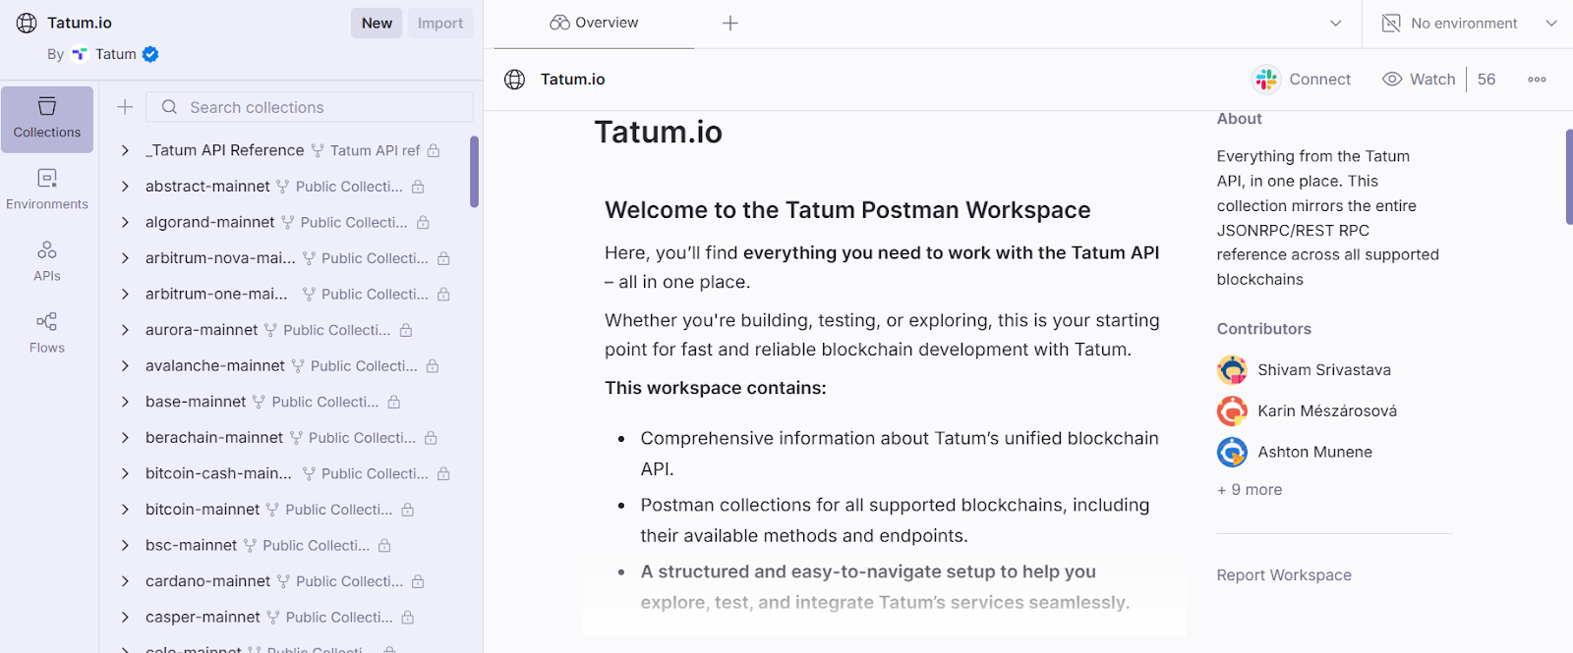Click the Connect button
Image resolution: width=1573 pixels, height=653 pixels.
coord(1302,80)
